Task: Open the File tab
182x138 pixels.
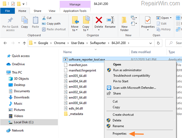Action: (x=7, y=11)
